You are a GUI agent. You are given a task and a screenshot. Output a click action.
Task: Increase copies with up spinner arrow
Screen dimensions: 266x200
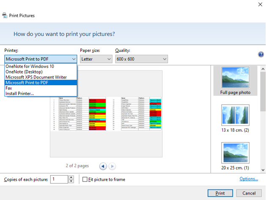coord(71,177)
